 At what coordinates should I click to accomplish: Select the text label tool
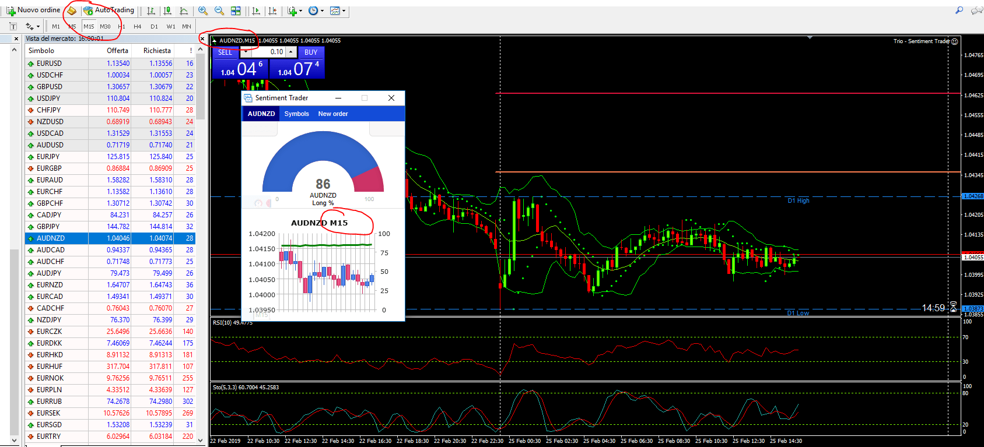tap(13, 26)
